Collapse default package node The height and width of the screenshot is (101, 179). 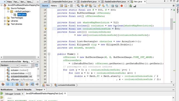point(8,12)
